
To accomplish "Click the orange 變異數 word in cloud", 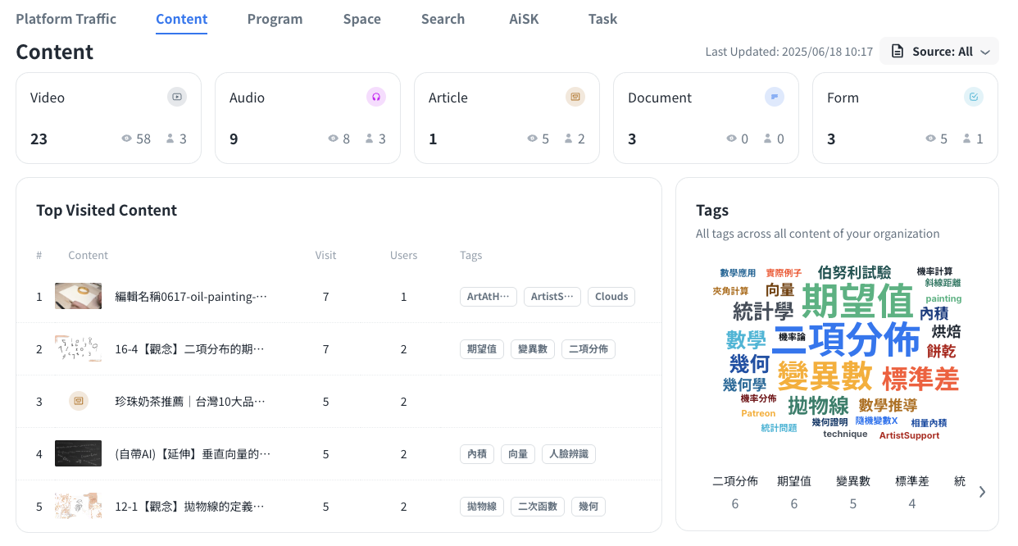I will tap(825, 375).
